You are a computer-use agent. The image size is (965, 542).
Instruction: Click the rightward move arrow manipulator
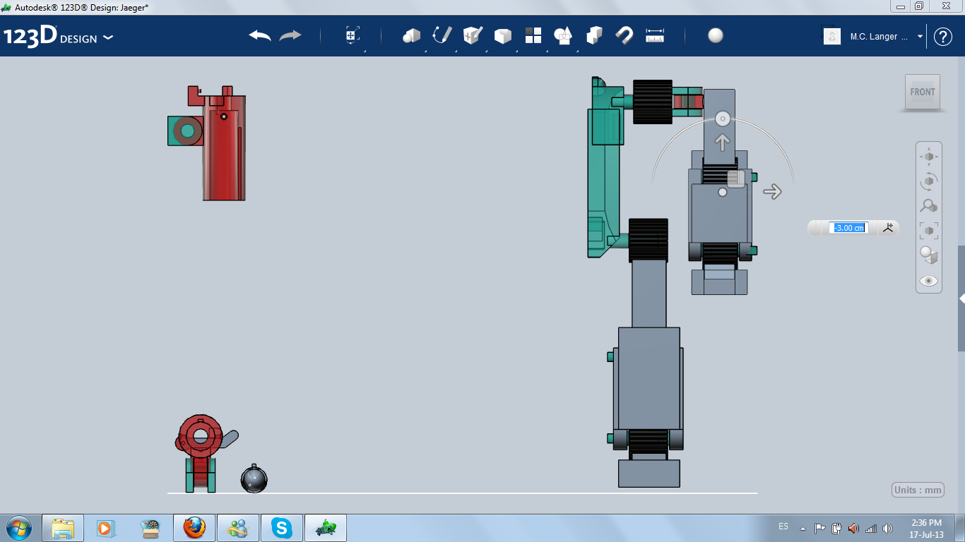[x=772, y=191]
